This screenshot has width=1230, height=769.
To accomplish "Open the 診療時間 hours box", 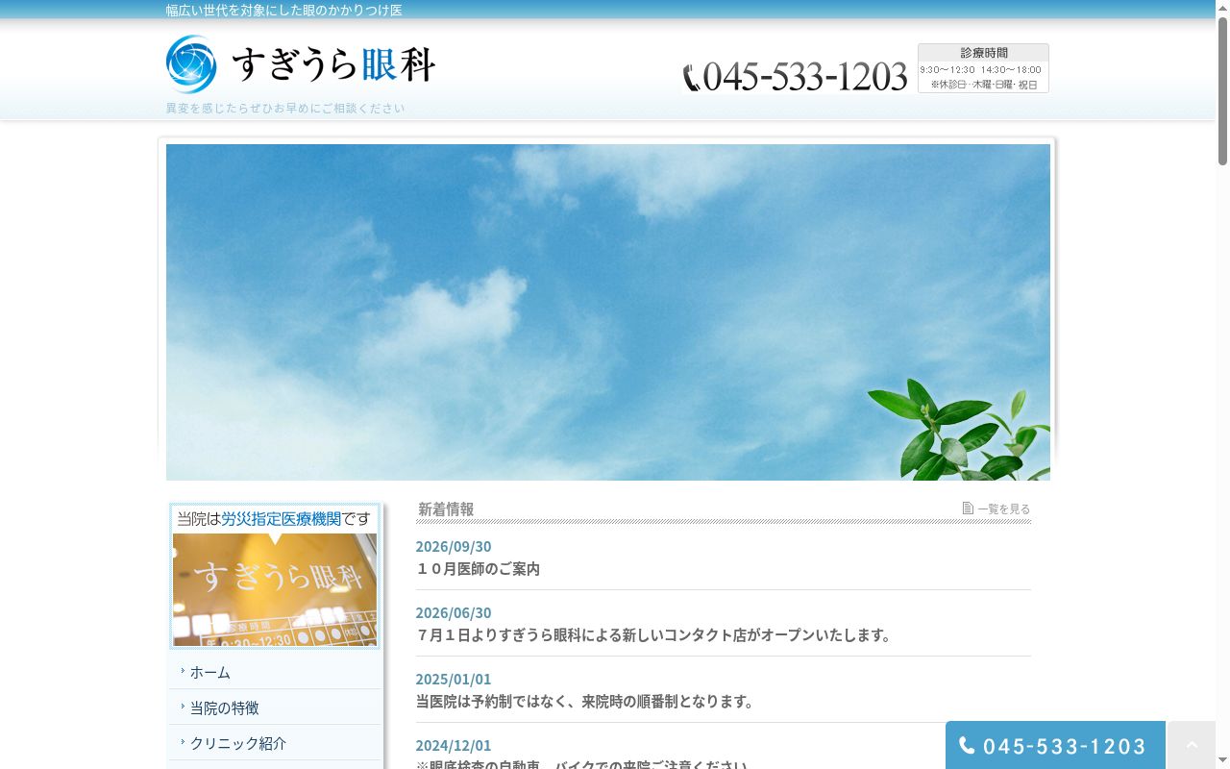I will [983, 68].
